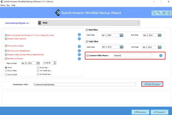Click info icon for Free up Server Space
This screenshot has width=172, height=115.
[79, 46]
